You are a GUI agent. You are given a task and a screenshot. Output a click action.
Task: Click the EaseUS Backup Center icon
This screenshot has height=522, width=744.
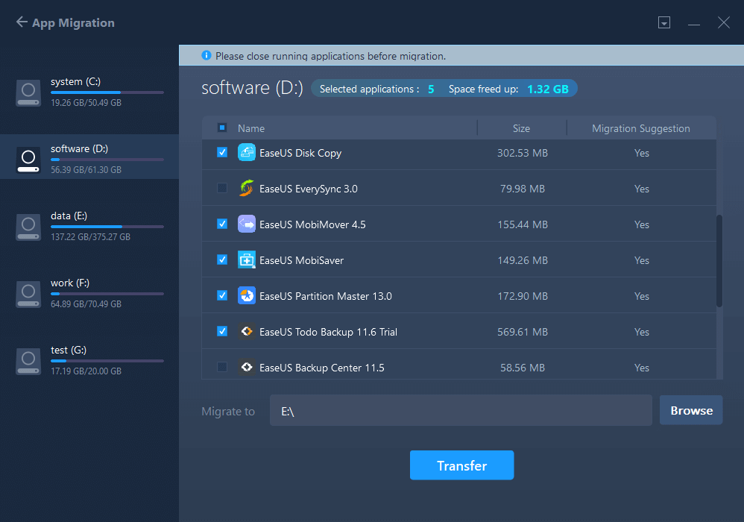[x=247, y=368]
